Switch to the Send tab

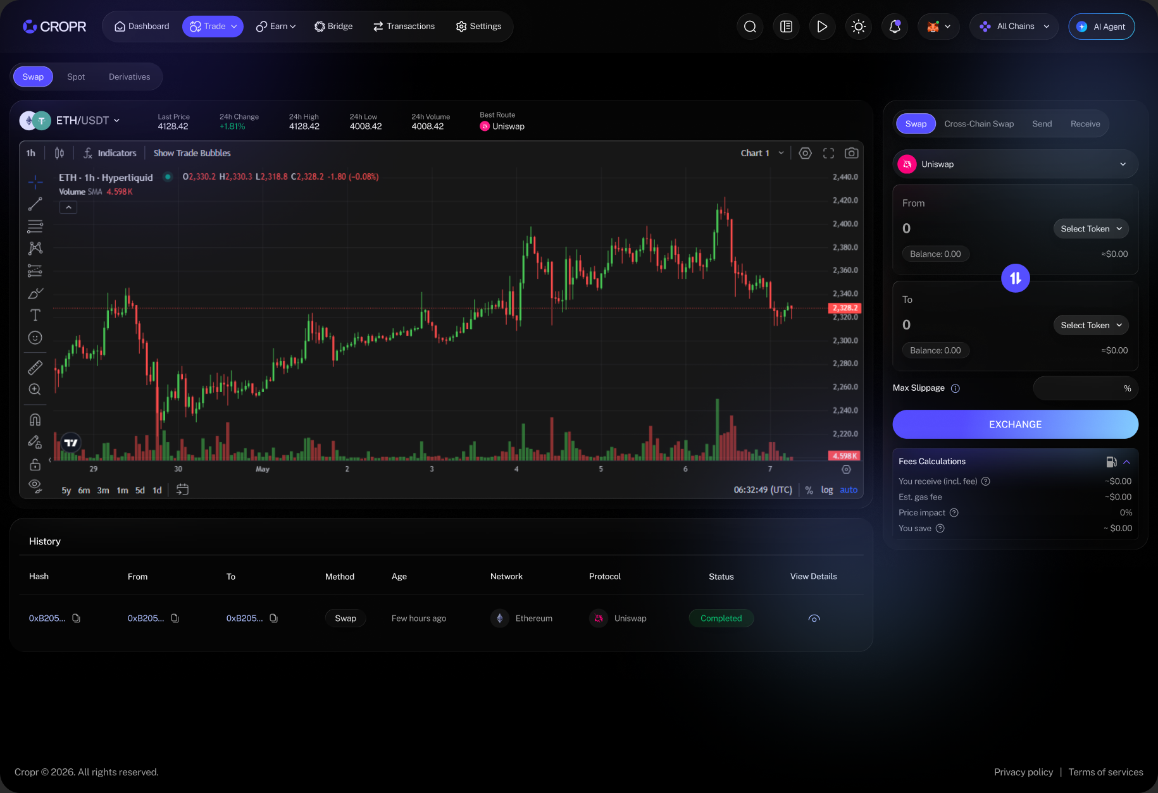1042,124
